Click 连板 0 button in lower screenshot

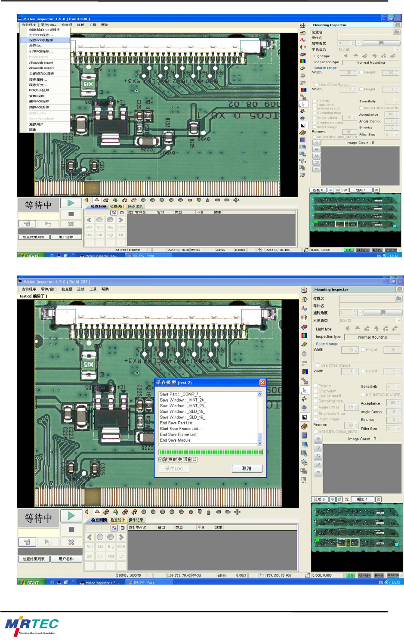click(319, 499)
